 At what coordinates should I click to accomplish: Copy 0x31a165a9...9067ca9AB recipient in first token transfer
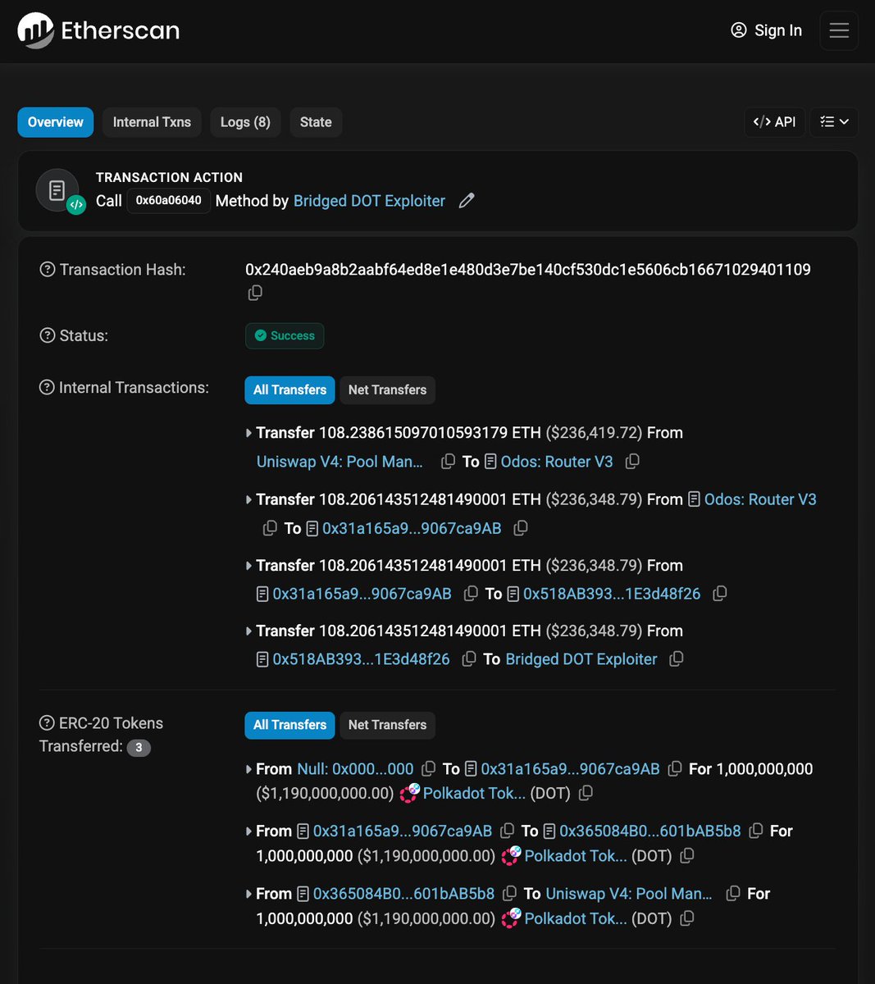point(675,769)
